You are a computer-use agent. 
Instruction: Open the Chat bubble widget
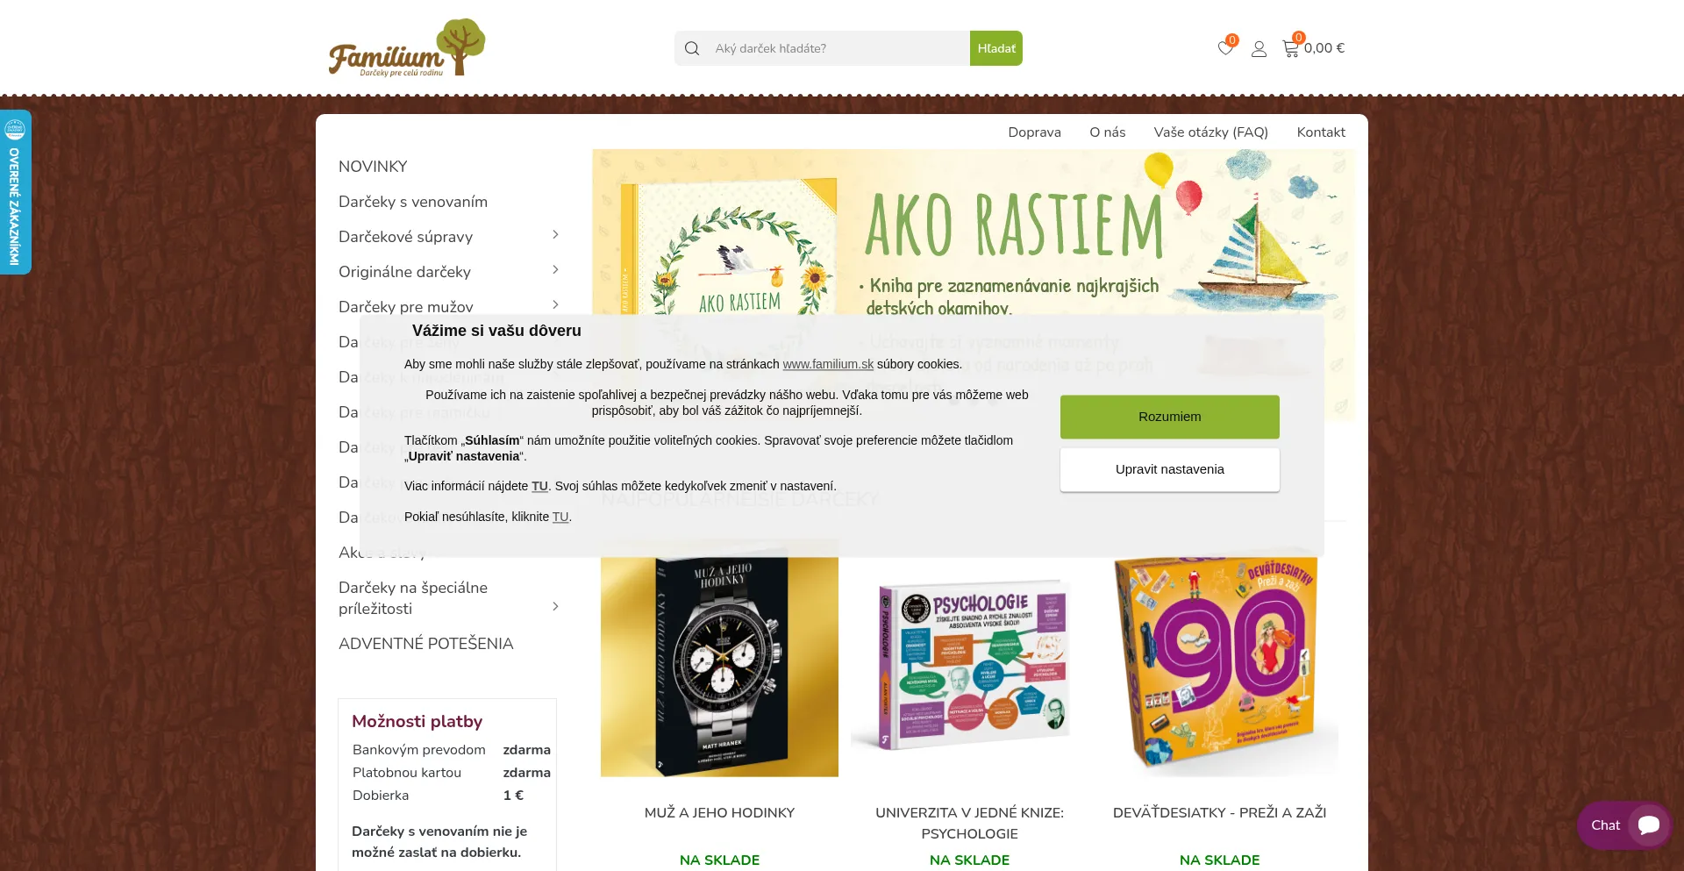pyautogui.click(x=1624, y=825)
